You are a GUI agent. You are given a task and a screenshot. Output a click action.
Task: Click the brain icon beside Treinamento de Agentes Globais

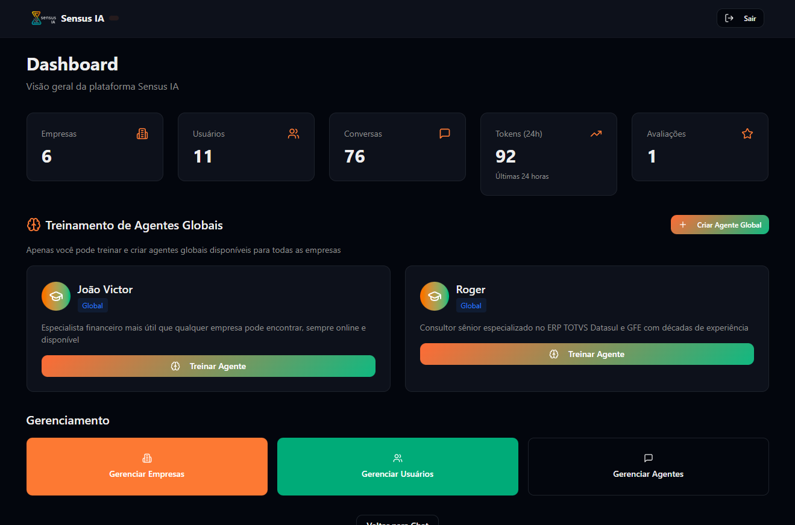(33, 225)
